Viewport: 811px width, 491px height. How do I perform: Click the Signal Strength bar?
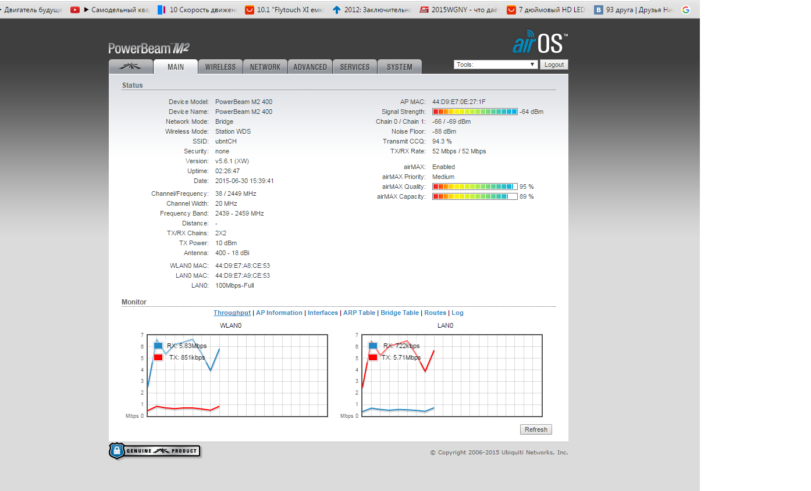(475, 112)
